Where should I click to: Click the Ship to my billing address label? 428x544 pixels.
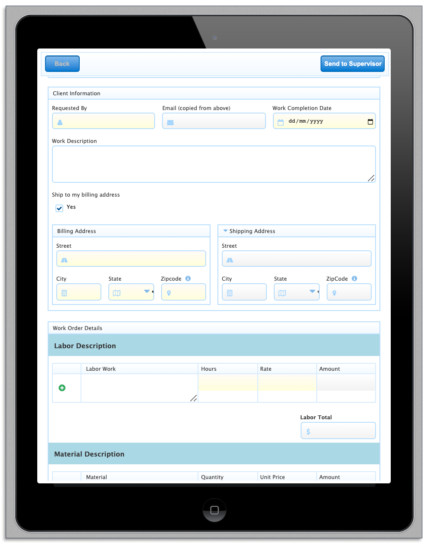coord(86,195)
